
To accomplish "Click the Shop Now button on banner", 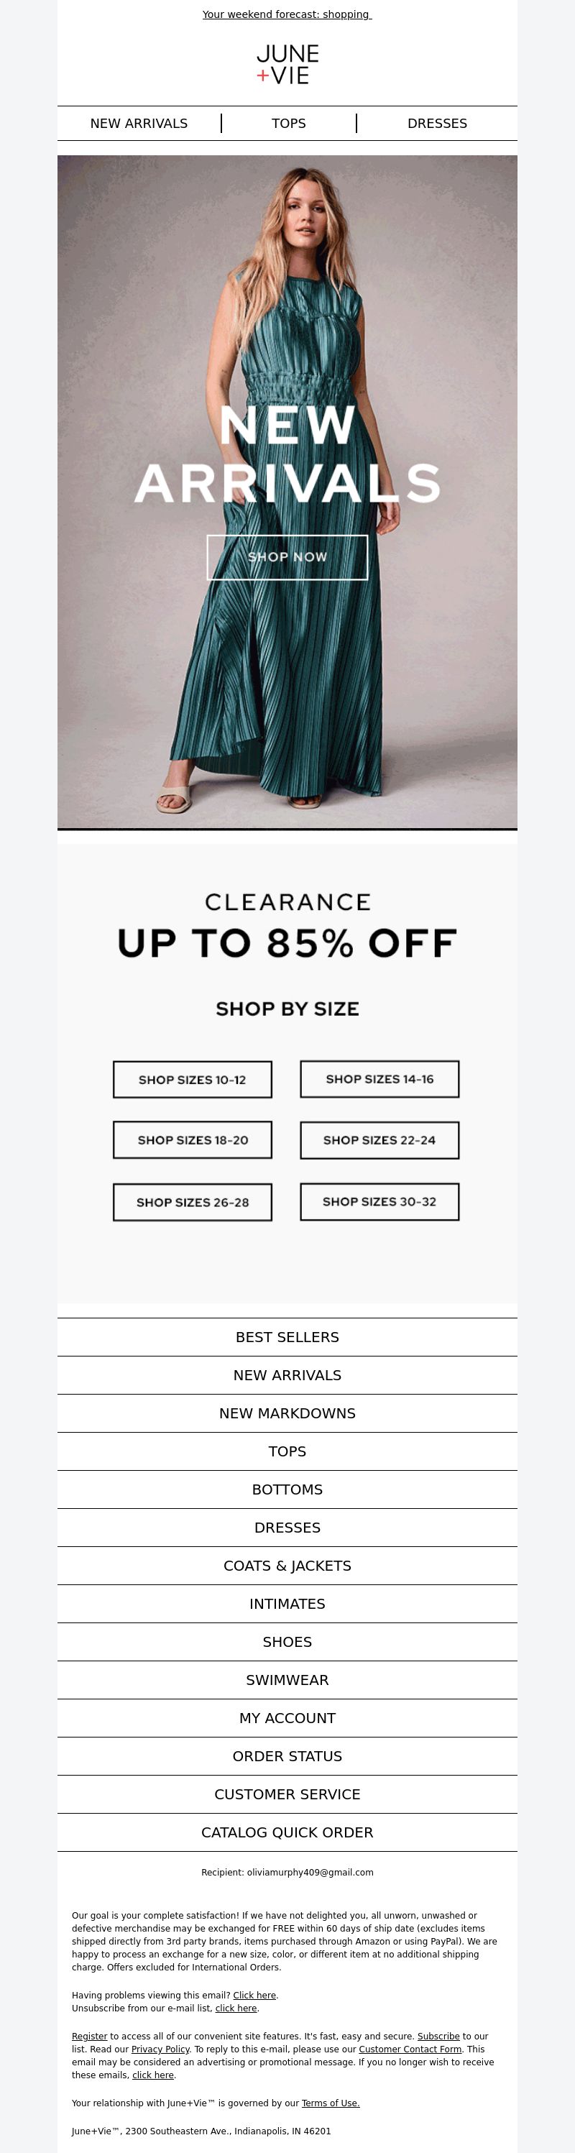I will click(x=287, y=556).
